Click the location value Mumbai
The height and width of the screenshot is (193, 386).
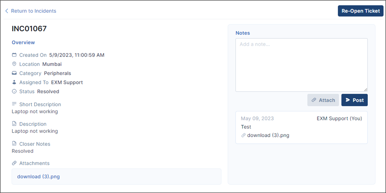(x=52, y=64)
